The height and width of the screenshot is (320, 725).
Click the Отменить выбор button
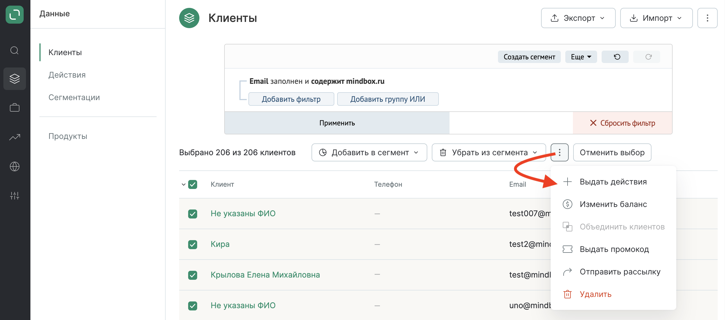point(612,152)
